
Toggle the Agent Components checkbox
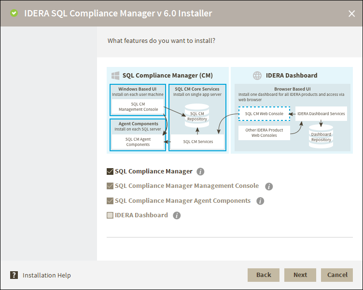point(110,201)
